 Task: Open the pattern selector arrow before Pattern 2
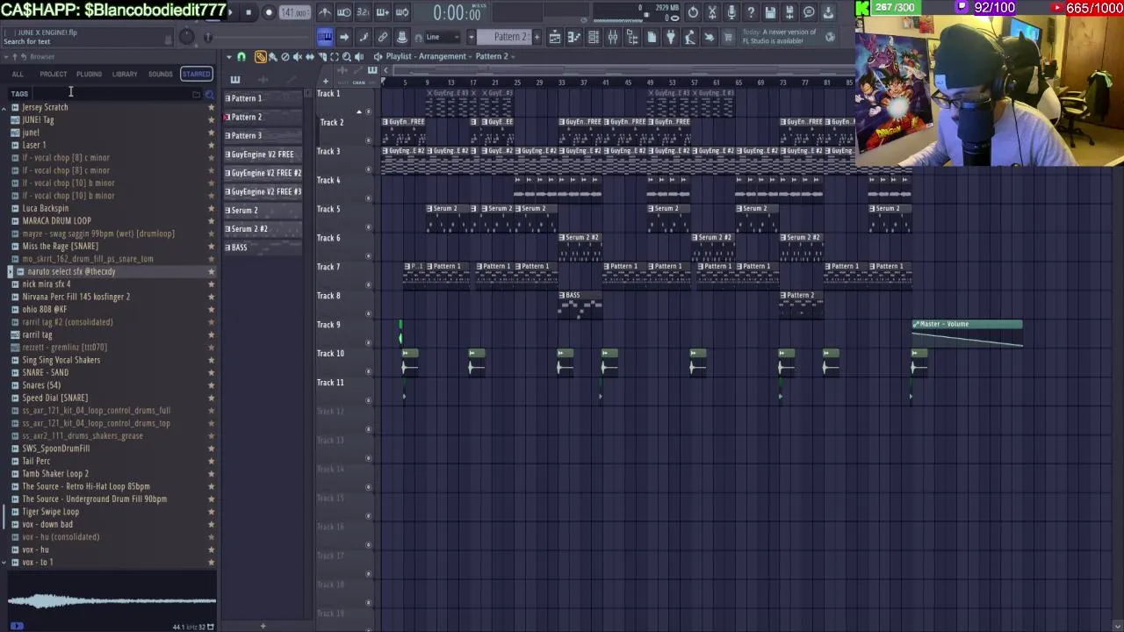pos(471,37)
